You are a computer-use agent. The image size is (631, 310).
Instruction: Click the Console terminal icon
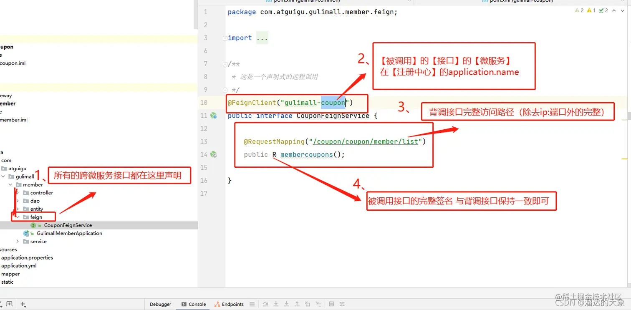point(184,304)
